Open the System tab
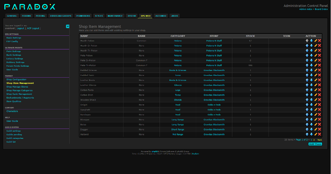 coord(132,16)
